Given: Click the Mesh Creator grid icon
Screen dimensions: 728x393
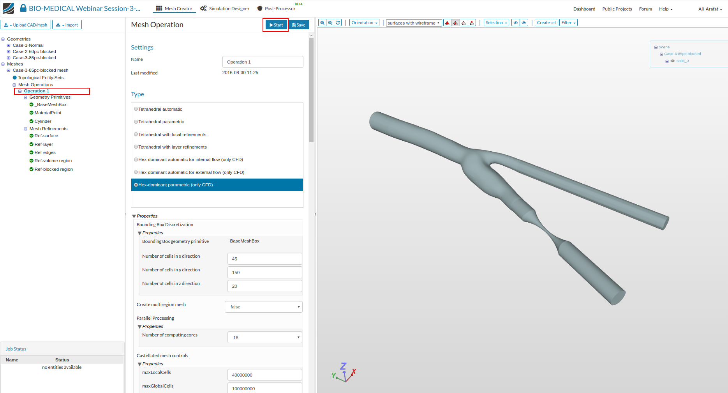Looking at the screenshot, I should coord(159,8).
